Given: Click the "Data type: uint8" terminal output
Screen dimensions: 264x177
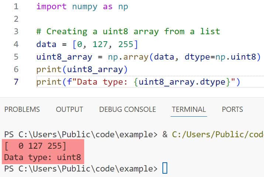Looking at the screenshot, I should coord(43,158).
